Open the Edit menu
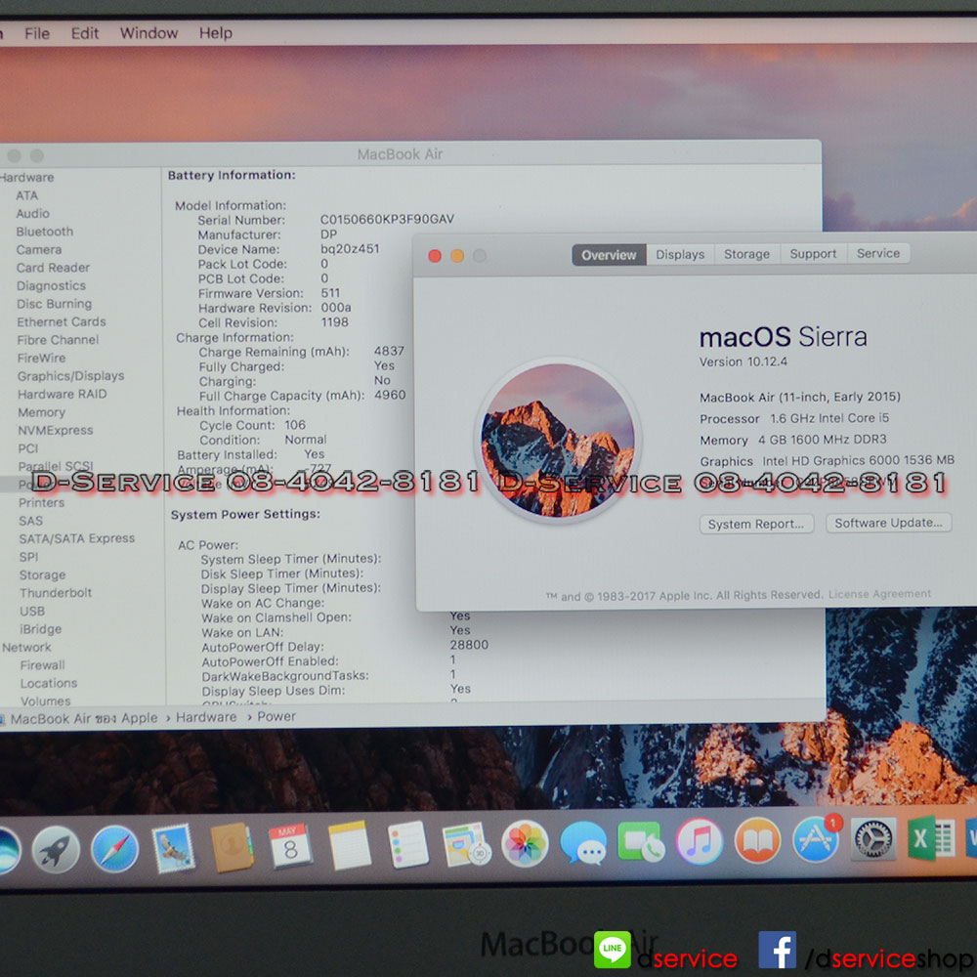This screenshot has height=977, width=977. (85, 33)
